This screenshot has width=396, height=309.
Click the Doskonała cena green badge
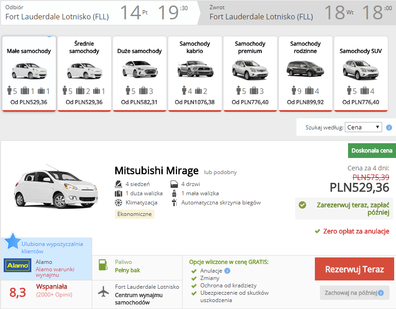tap(372, 151)
